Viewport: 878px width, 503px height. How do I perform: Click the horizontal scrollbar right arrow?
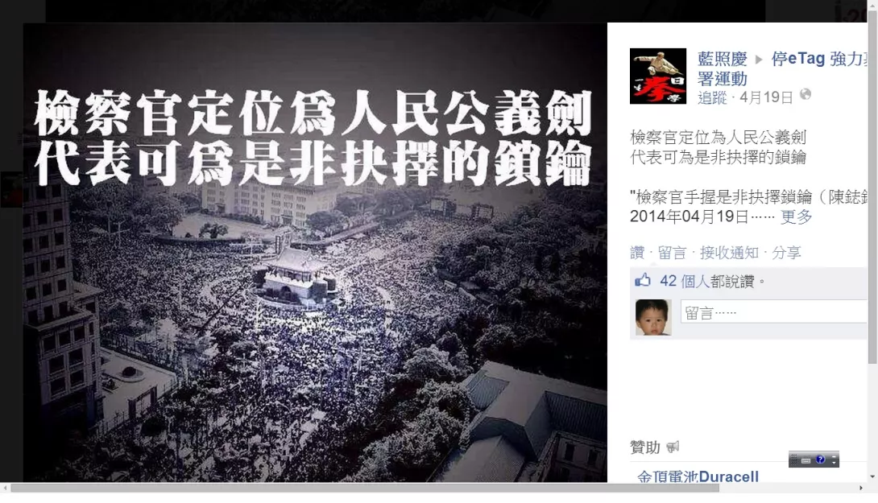click(861, 488)
